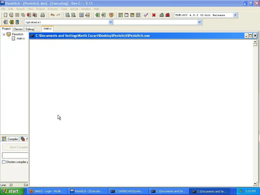Click the Close All files toolbar icon
The height and width of the screenshot is (195, 260).
point(35,15)
